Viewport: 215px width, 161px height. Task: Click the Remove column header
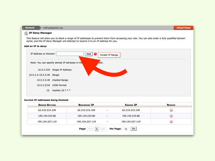pos(171,105)
